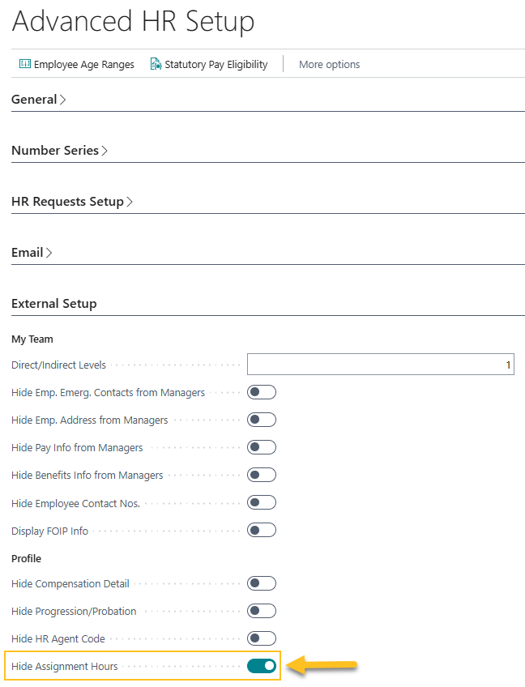Run the Employee Age Ranges action

[83, 63]
